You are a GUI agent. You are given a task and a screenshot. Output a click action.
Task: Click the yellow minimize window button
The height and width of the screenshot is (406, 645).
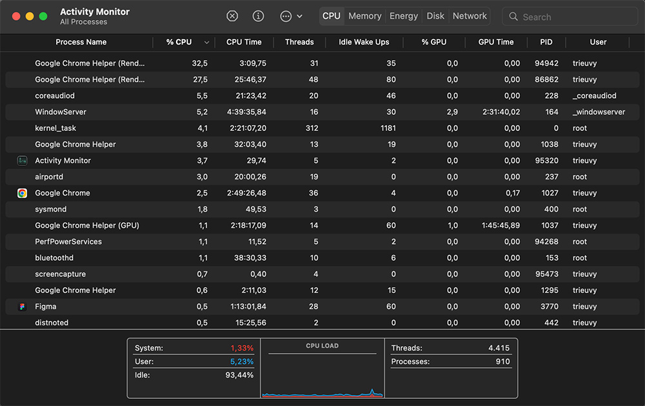point(30,16)
